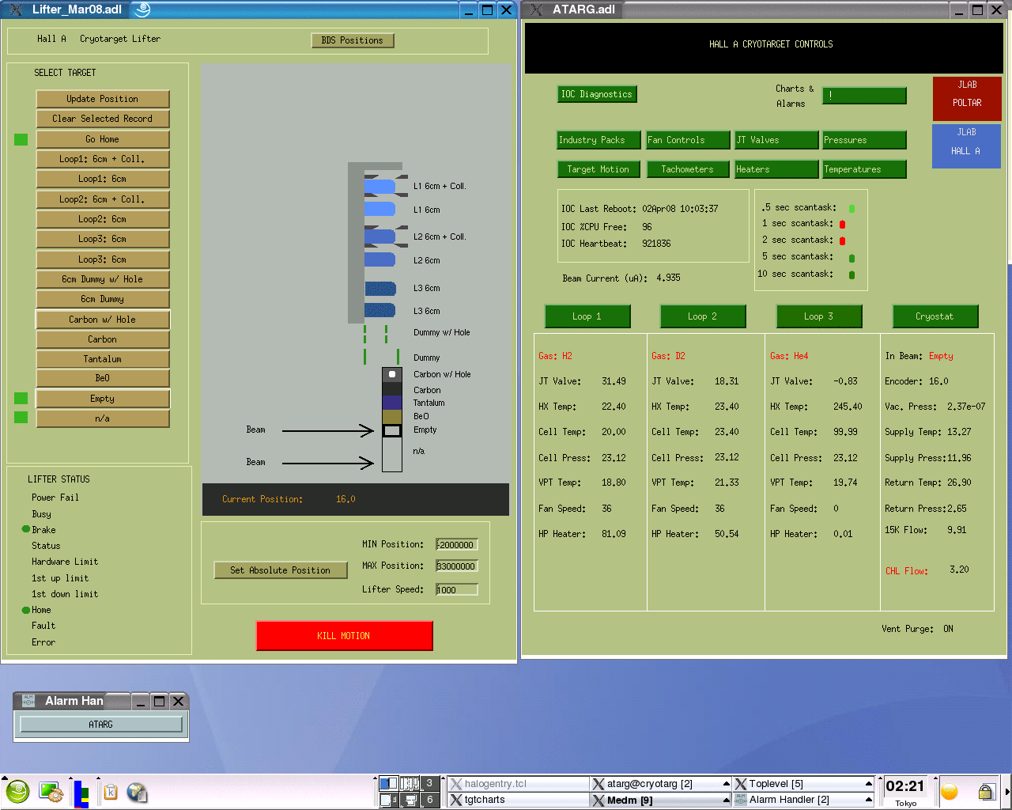1012x810 pixels.
Task: Open the Fan Controls menu button
Action: point(688,140)
